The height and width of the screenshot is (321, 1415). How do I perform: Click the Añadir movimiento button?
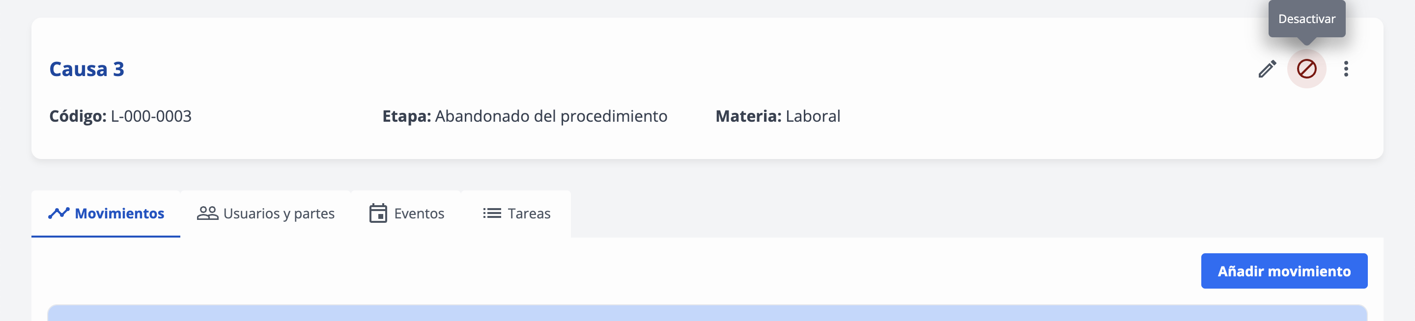(x=1284, y=271)
